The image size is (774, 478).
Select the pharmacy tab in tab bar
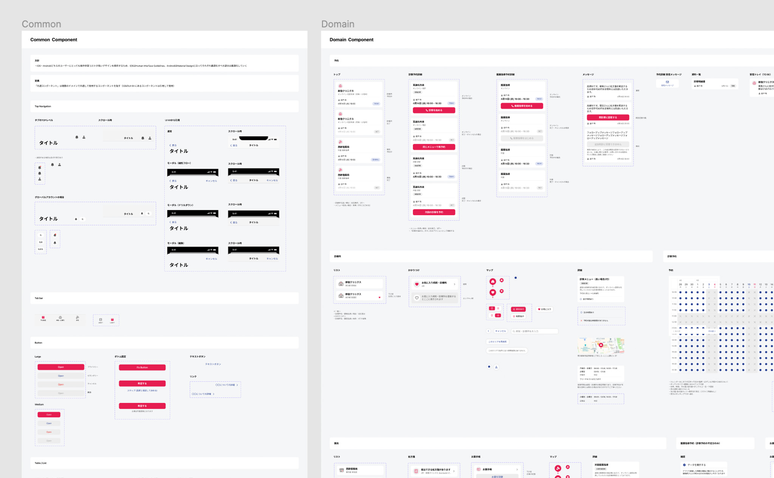(77, 318)
